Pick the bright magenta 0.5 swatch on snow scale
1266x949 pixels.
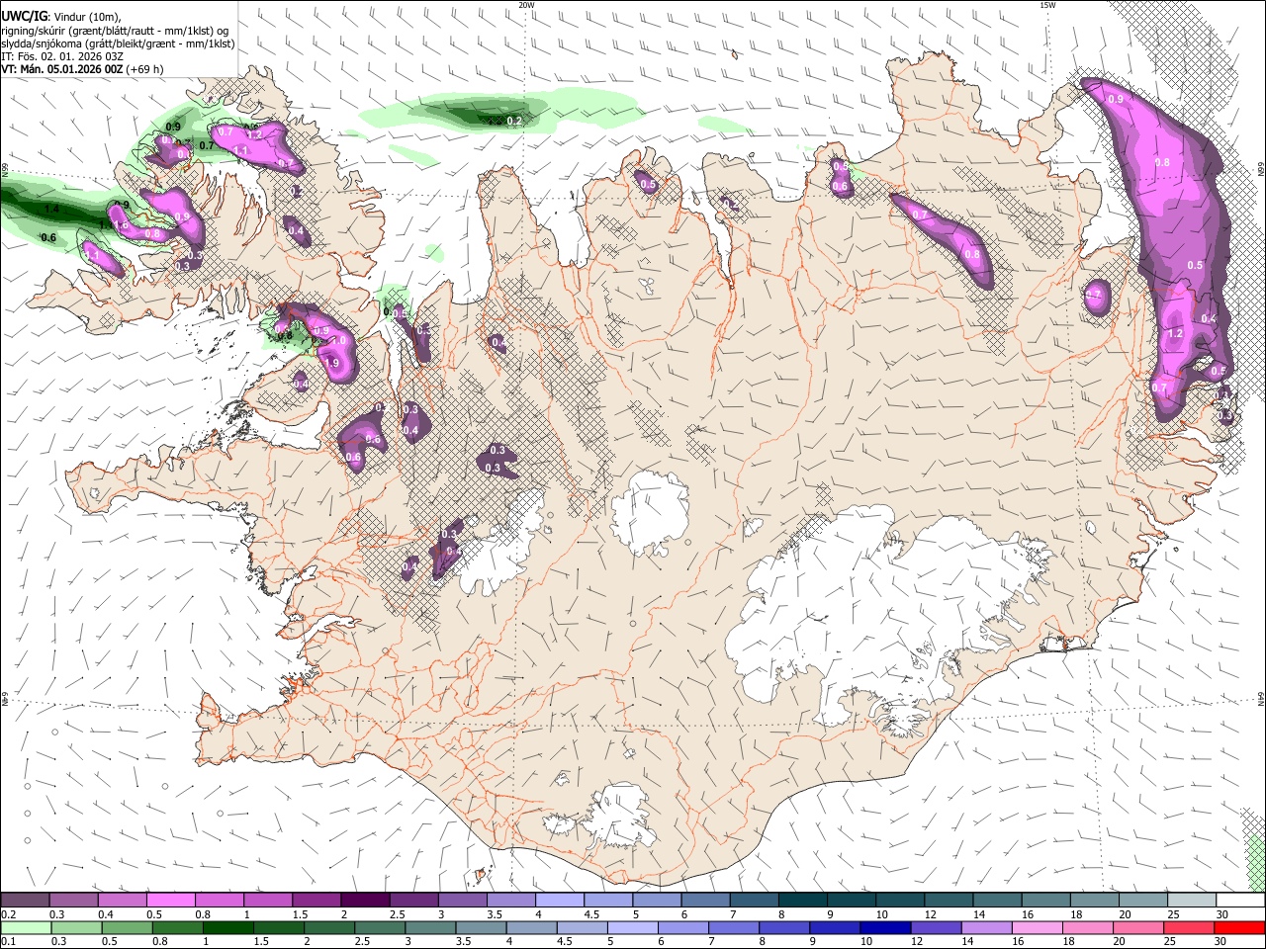[x=170, y=901]
